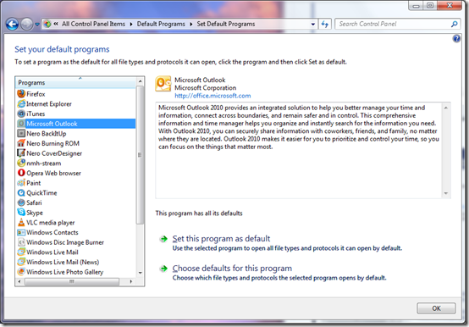The image size is (469, 327).
Task: Click the description box scroll down arrow
Action: (x=445, y=193)
